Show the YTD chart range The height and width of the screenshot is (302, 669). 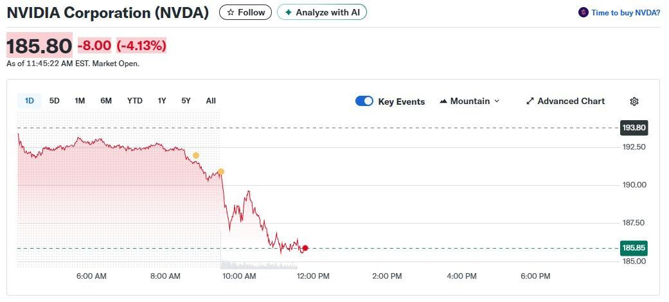135,101
